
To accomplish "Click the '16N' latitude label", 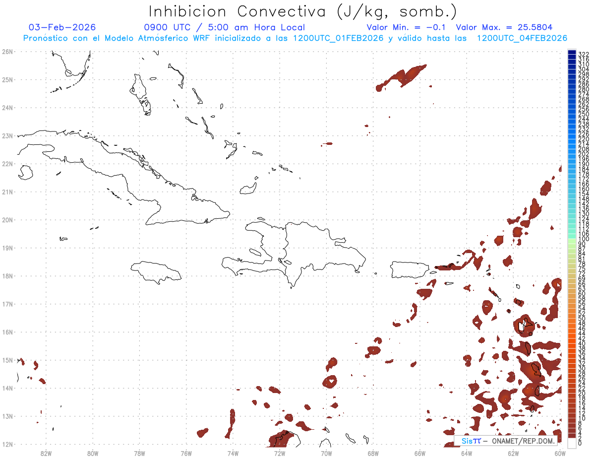I will click(x=7, y=332).
